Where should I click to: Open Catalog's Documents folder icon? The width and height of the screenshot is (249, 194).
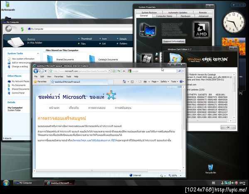92,59
